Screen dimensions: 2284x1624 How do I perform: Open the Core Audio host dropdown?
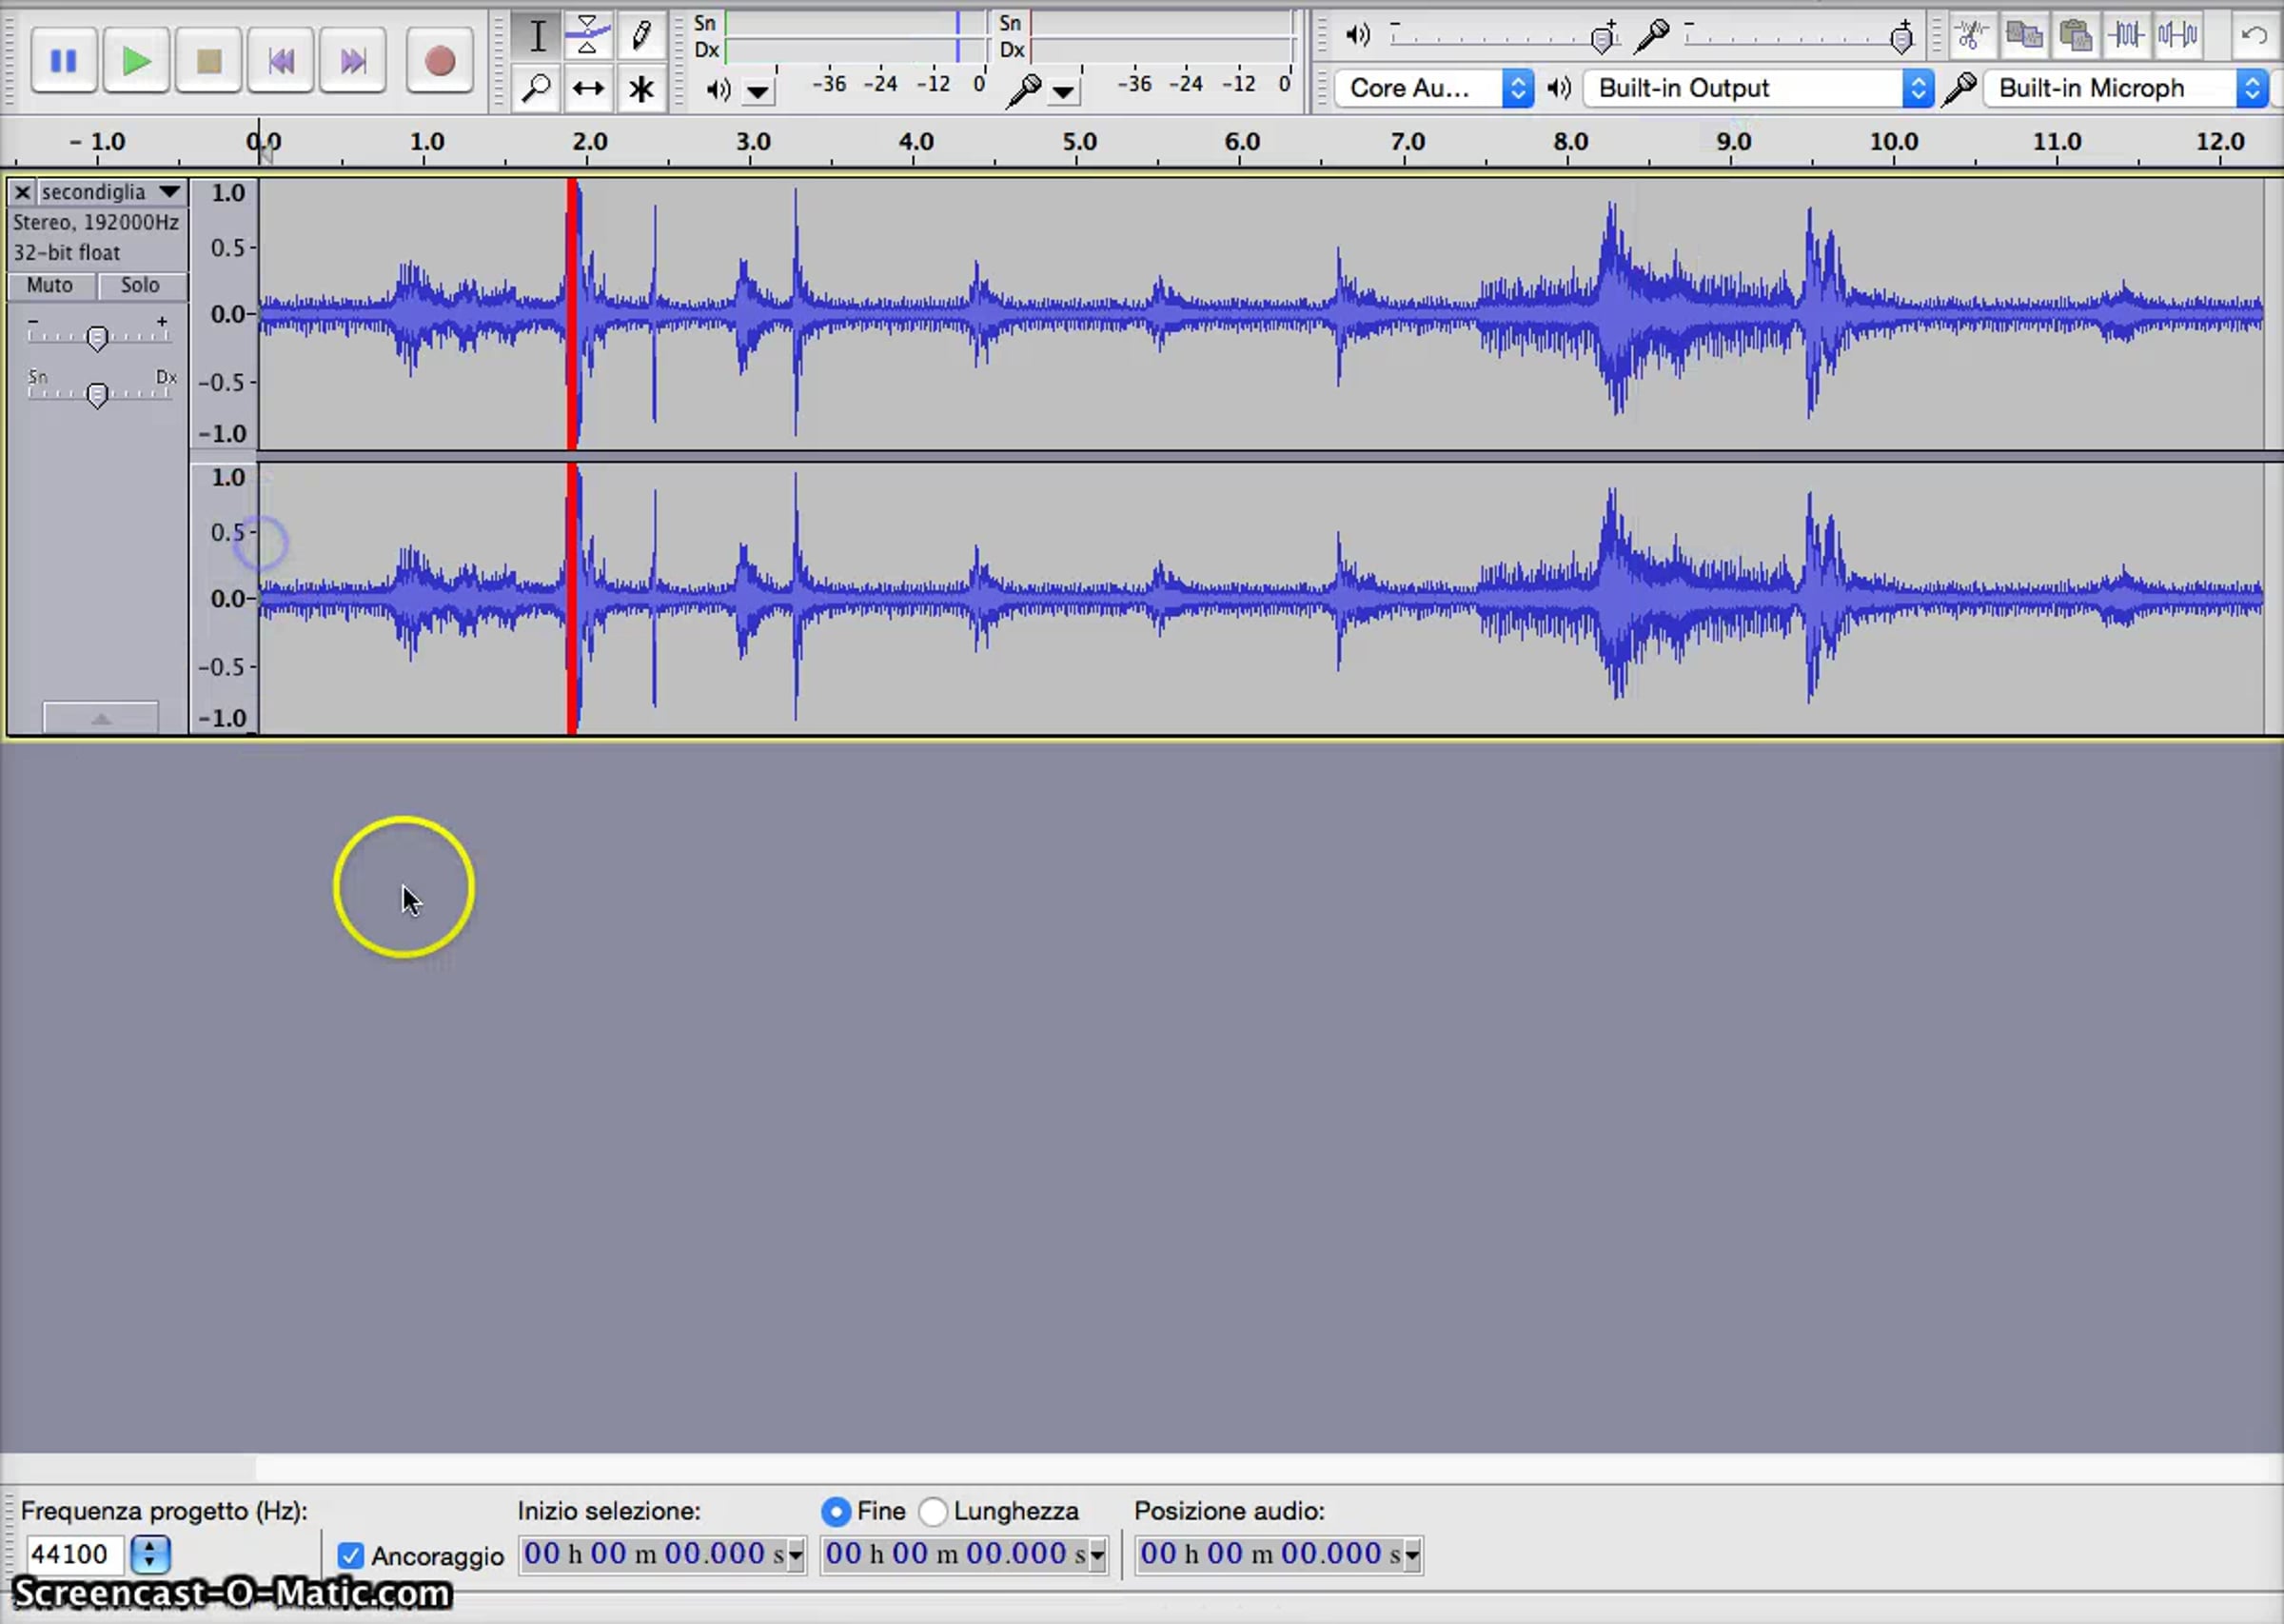1434,88
